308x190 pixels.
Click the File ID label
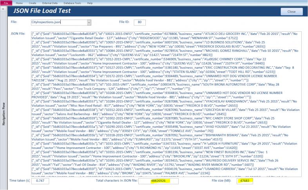pos(124,22)
